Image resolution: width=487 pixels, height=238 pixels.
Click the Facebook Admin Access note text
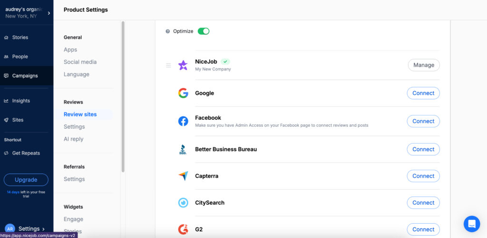pyautogui.click(x=282, y=126)
